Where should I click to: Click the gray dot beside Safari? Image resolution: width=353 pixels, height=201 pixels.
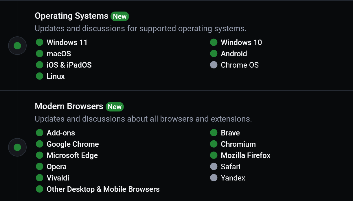click(x=214, y=167)
